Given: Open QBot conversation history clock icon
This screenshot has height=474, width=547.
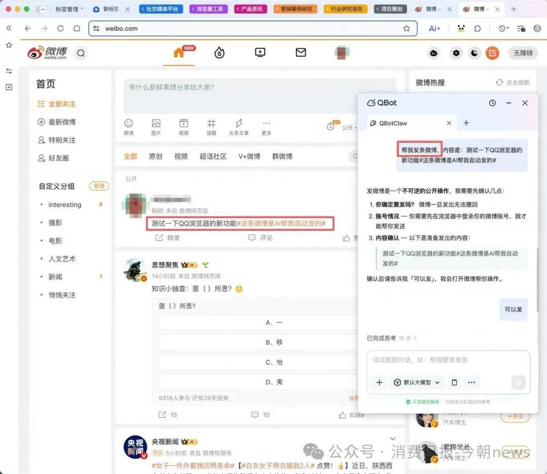Looking at the screenshot, I should [492, 103].
